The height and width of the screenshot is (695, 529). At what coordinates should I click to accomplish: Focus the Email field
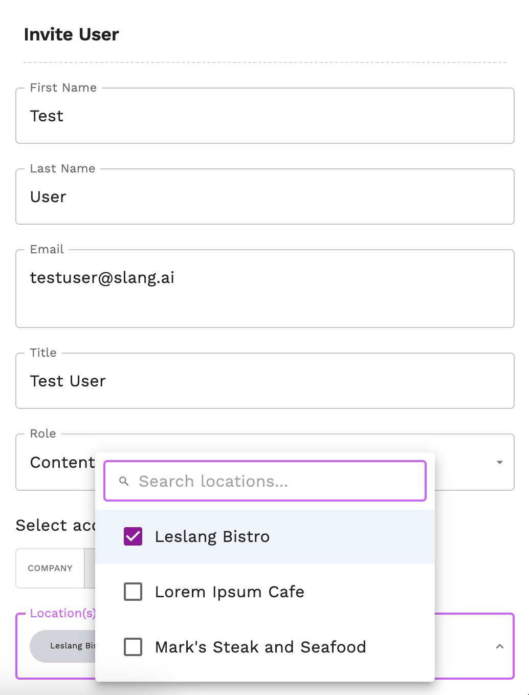[264, 288]
